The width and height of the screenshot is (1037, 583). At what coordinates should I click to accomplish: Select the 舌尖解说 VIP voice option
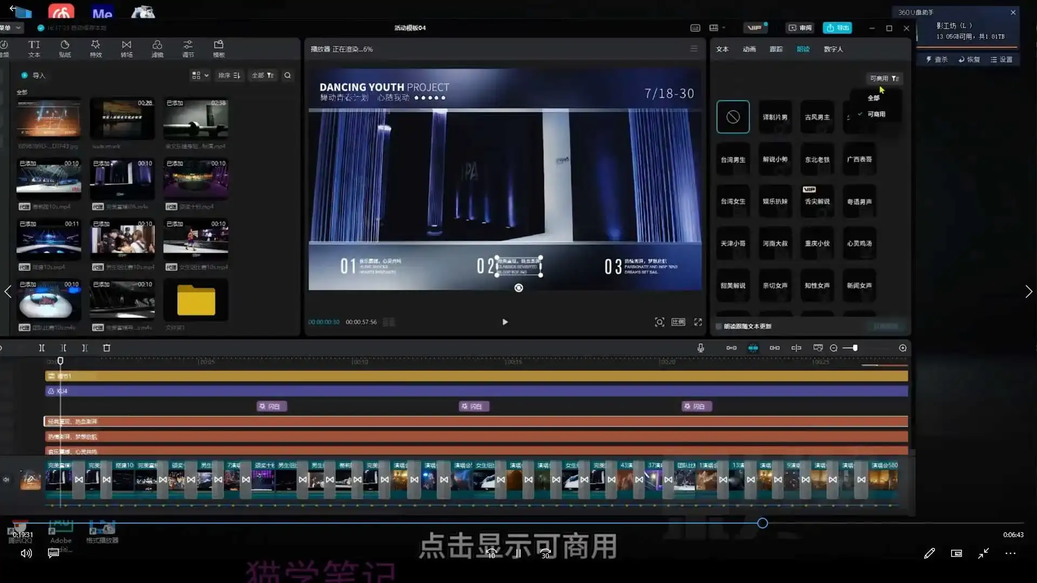pyautogui.click(x=817, y=200)
